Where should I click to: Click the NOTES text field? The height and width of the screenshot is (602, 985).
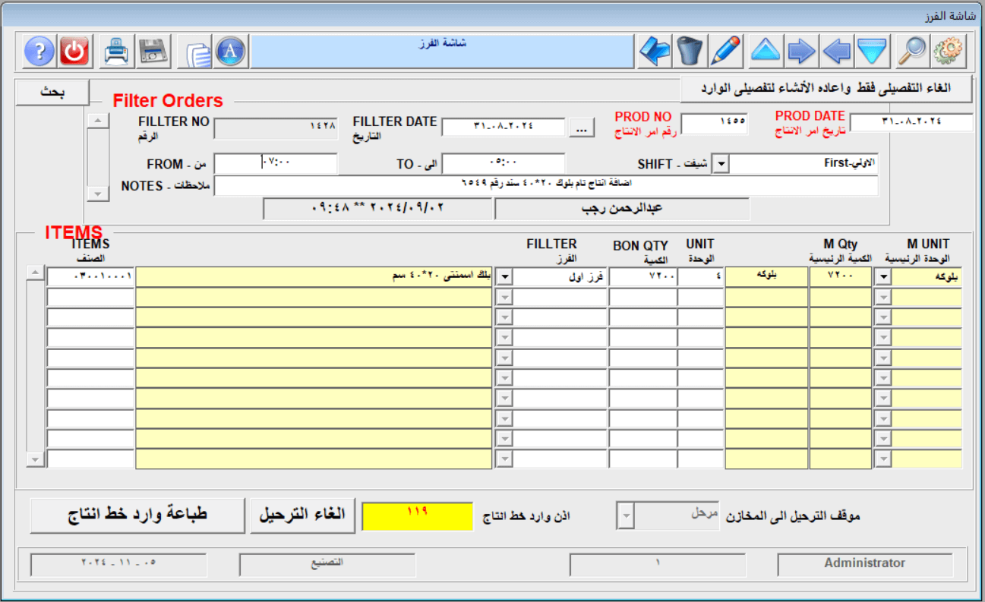point(545,186)
